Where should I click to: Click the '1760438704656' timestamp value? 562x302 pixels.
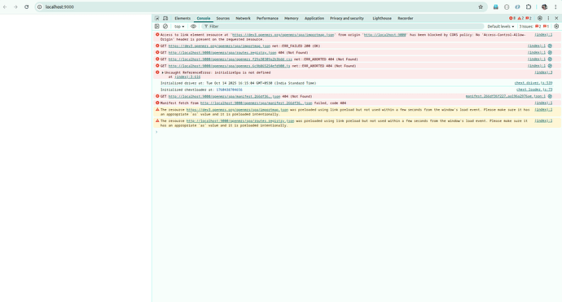coord(229,90)
